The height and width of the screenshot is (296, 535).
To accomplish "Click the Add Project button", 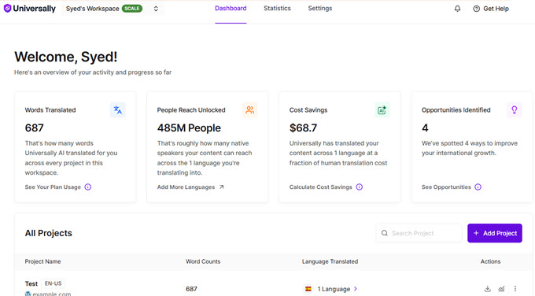I will click(495, 233).
